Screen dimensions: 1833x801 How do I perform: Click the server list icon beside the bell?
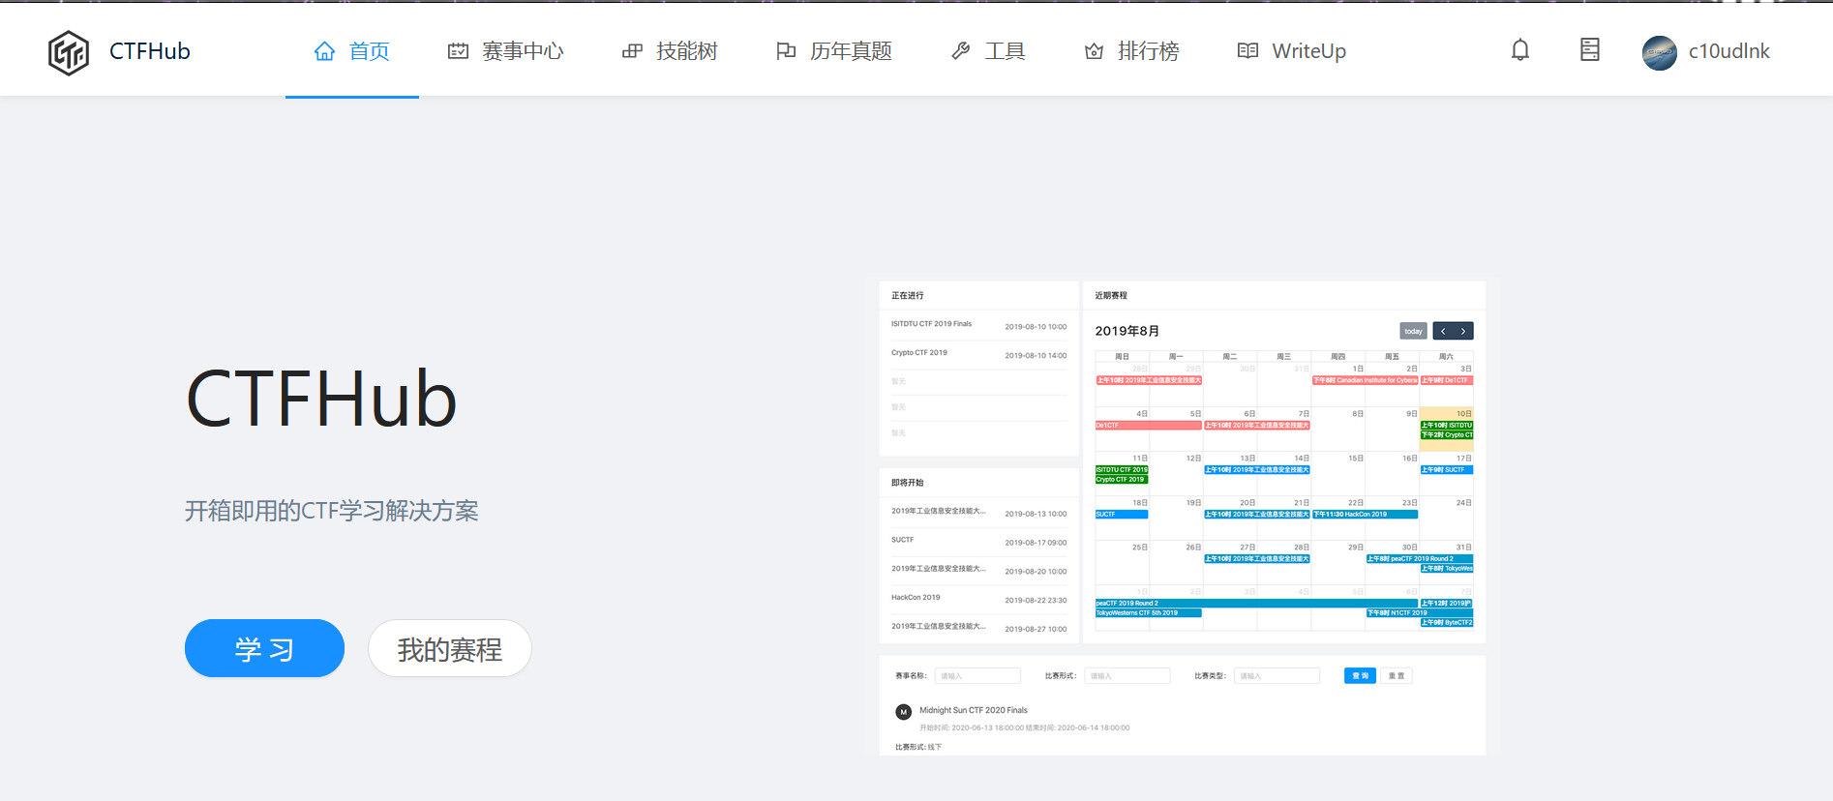coord(1590,50)
